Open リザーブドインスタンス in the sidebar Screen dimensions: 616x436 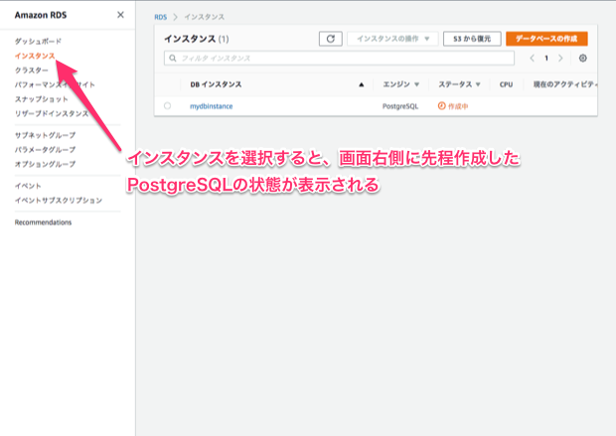52,113
